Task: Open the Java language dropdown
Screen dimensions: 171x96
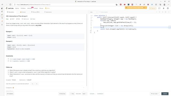Action: click(93, 12)
